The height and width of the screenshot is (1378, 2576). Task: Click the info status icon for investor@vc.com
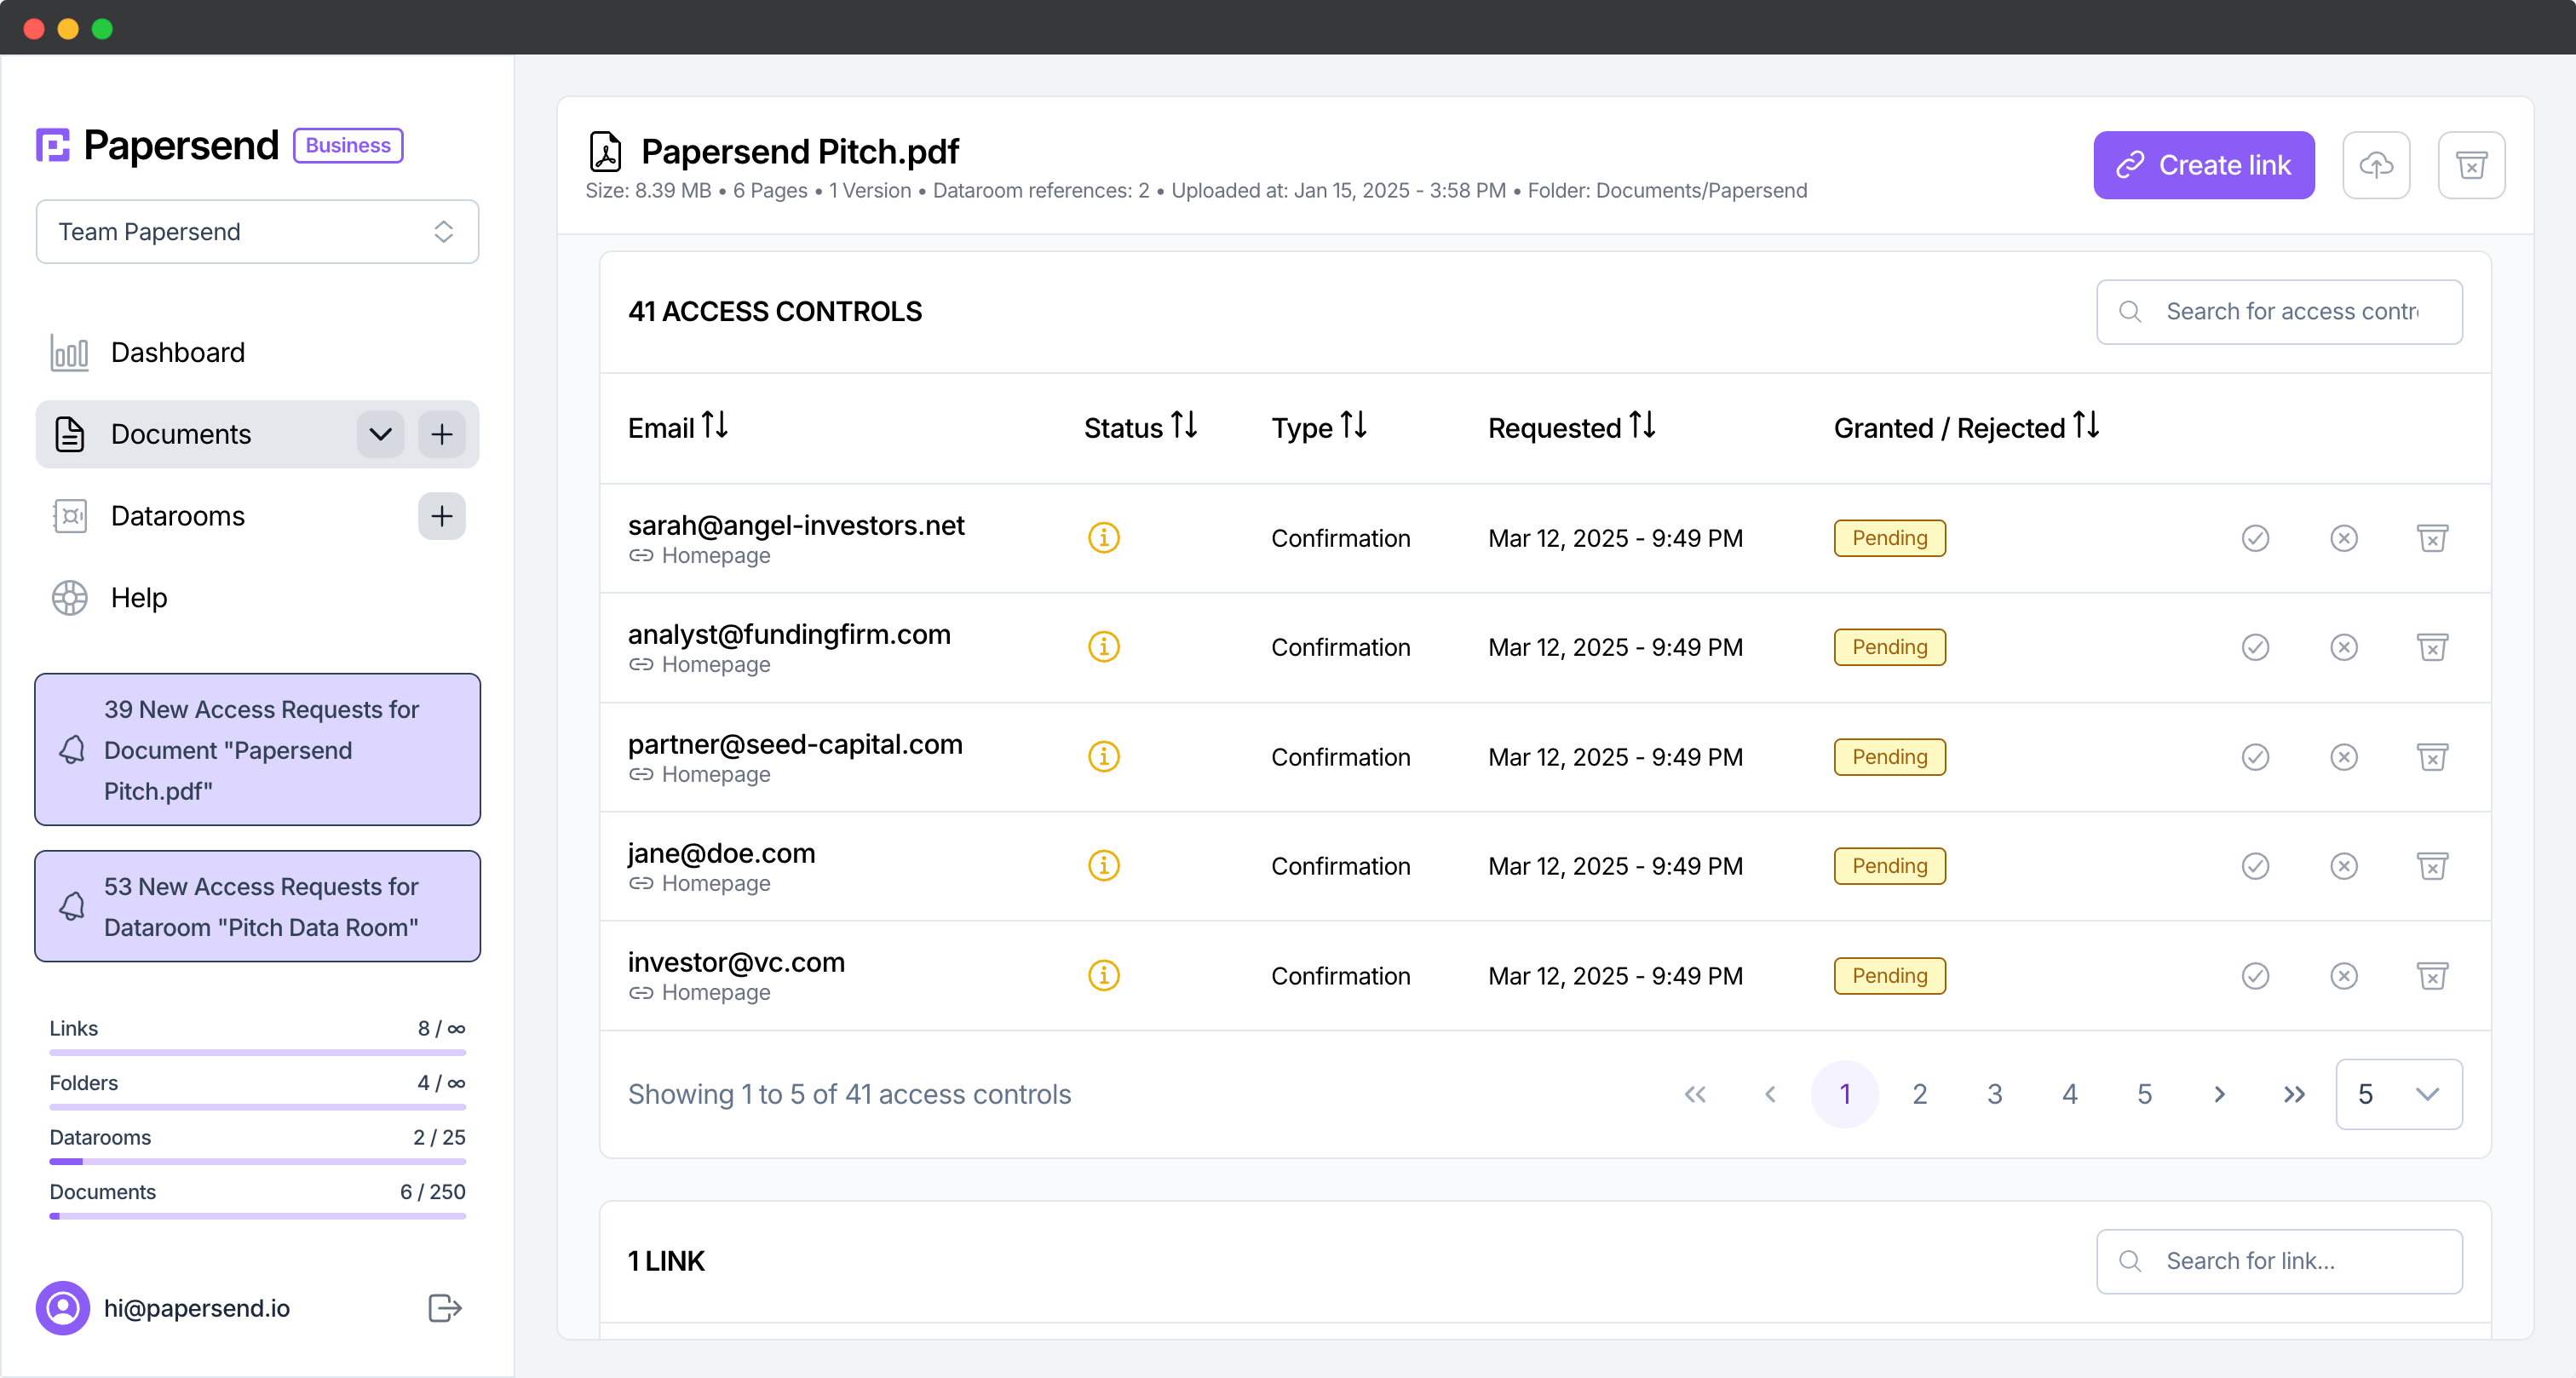click(x=1103, y=975)
